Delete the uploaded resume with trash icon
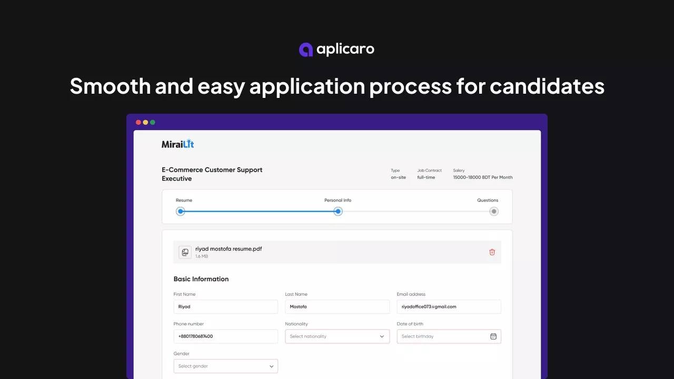This screenshot has height=379, width=674. pos(492,252)
